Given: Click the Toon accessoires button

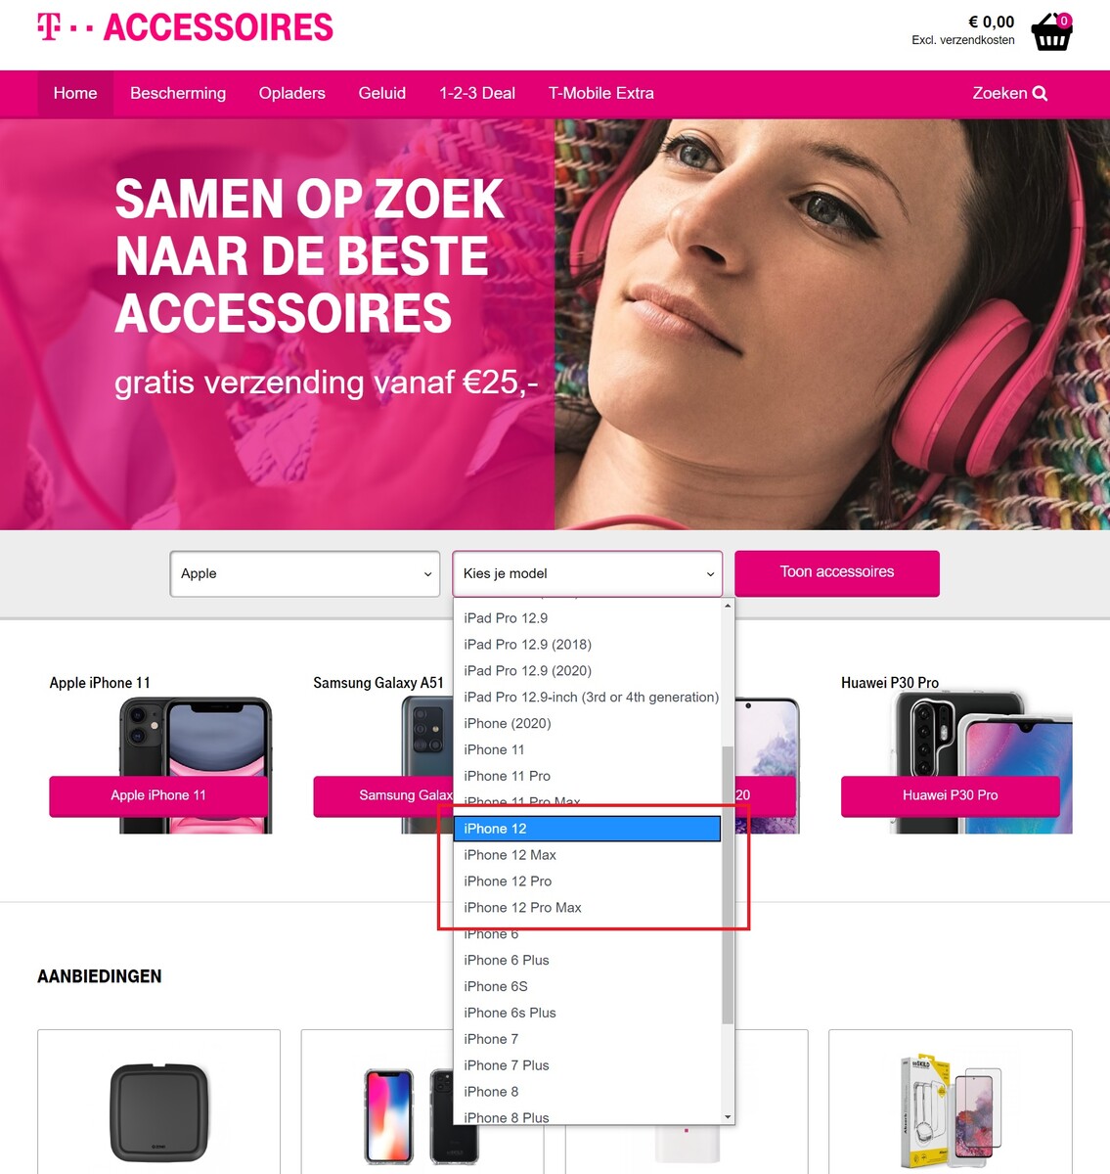Looking at the screenshot, I should pyautogui.click(x=837, y=573).
